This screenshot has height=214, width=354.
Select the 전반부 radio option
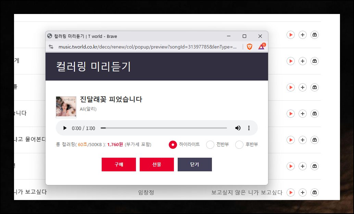tap(210, 145)
